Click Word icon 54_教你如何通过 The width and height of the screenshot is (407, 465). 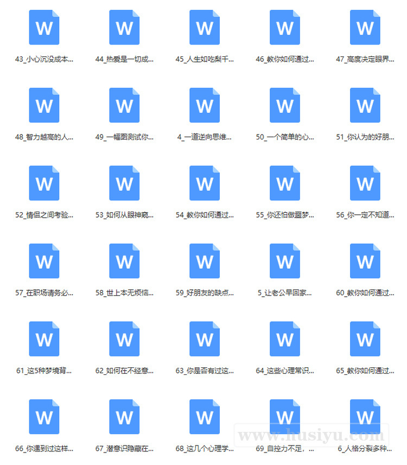click(205, 183)
